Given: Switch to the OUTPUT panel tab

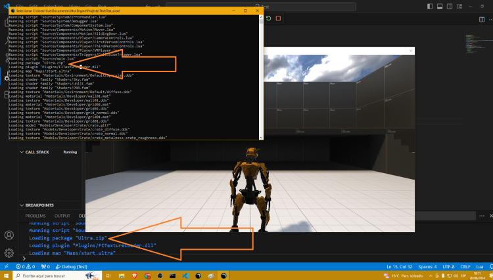Looking at the screenshot, I should tap(62, 216).
